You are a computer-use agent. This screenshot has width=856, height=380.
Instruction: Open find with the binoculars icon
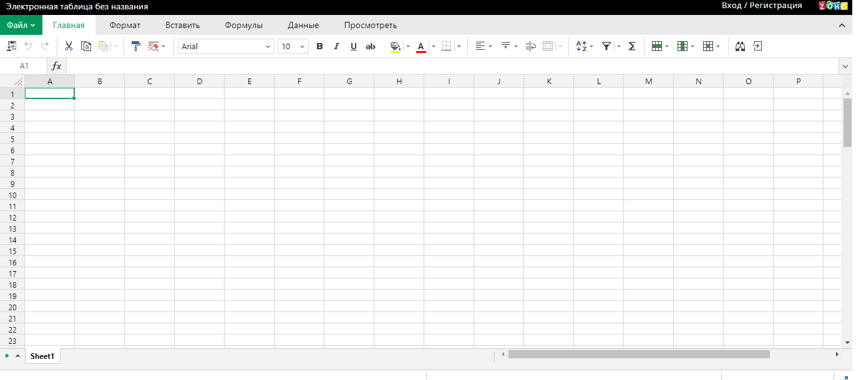pyautogui.click(x=741, y=46)
